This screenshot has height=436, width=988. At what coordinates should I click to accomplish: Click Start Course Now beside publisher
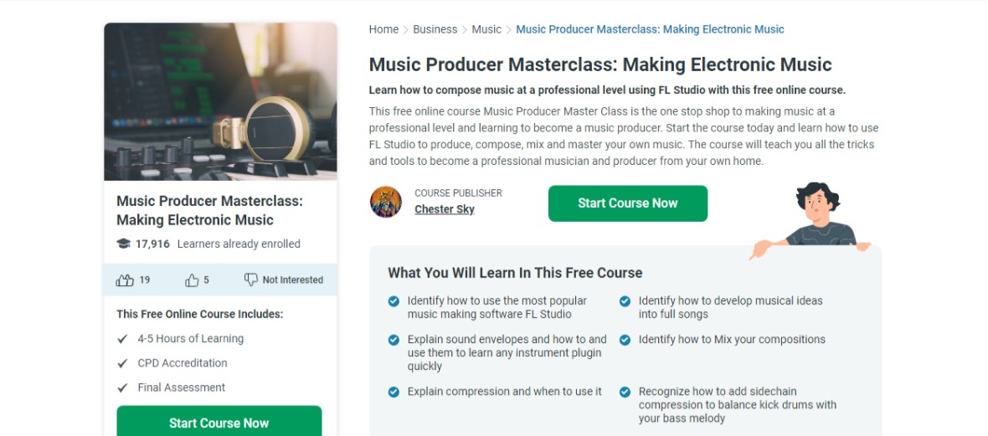click(x=628, y=203)
